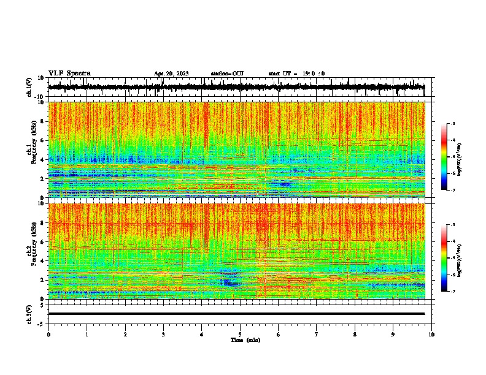
Task: Click the "8" kHz tick on ch.2 frequency axis
Action: point(42,223)
